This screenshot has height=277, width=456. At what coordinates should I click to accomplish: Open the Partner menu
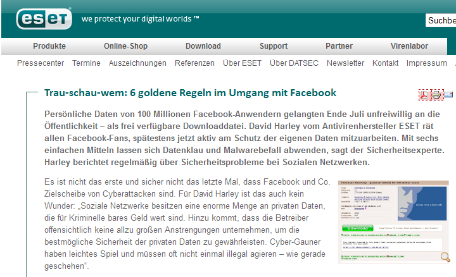click(x=339, y=46)
